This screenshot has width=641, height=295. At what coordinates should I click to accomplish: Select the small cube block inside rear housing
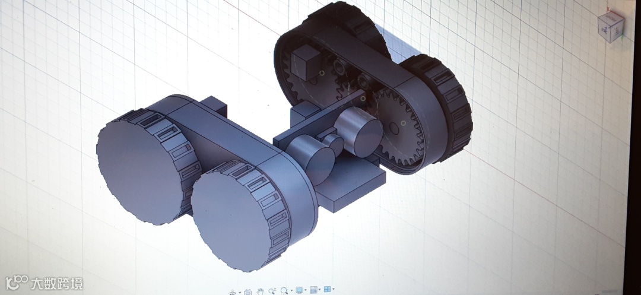pos(305,61)
